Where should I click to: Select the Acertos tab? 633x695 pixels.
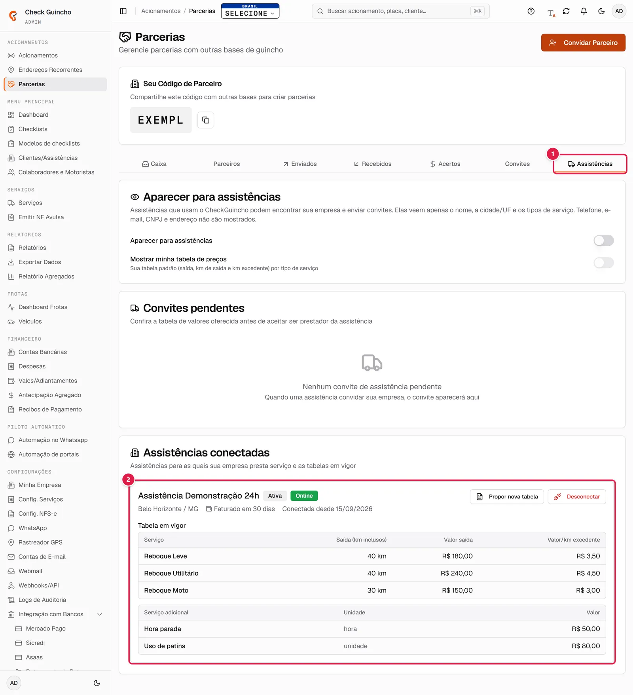[x=445, y=164]
